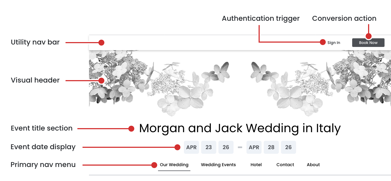This screenshot has height=181, width=391.
Task: Click the start date year tile 26
Action: pyautogui.click(x=226, y=147)
